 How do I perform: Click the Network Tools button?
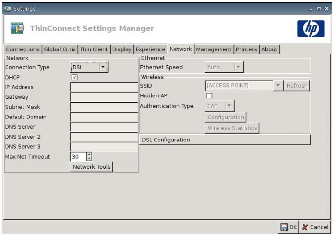(x=91, y=167)
